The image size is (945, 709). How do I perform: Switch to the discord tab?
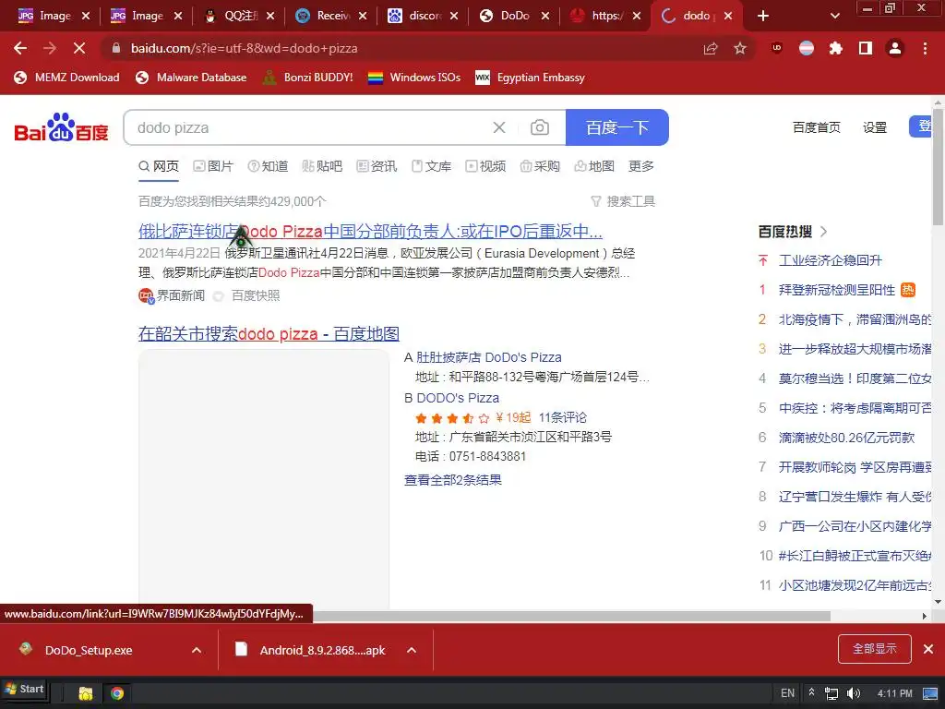point(424,16)
